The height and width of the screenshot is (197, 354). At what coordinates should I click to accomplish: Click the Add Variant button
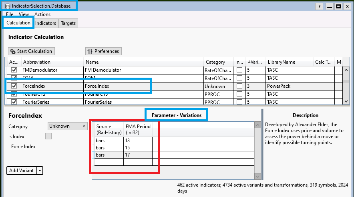pos(22,171)
